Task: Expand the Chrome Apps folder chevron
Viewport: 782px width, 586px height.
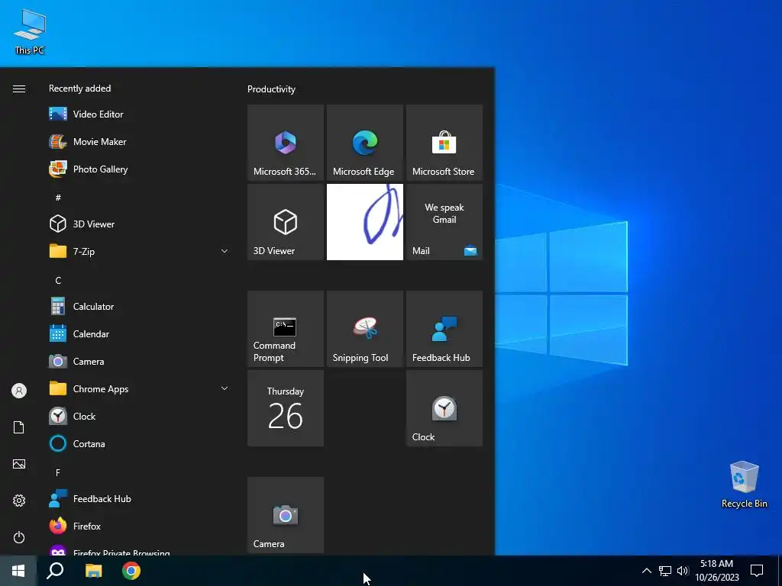Action: pos(225,388)
